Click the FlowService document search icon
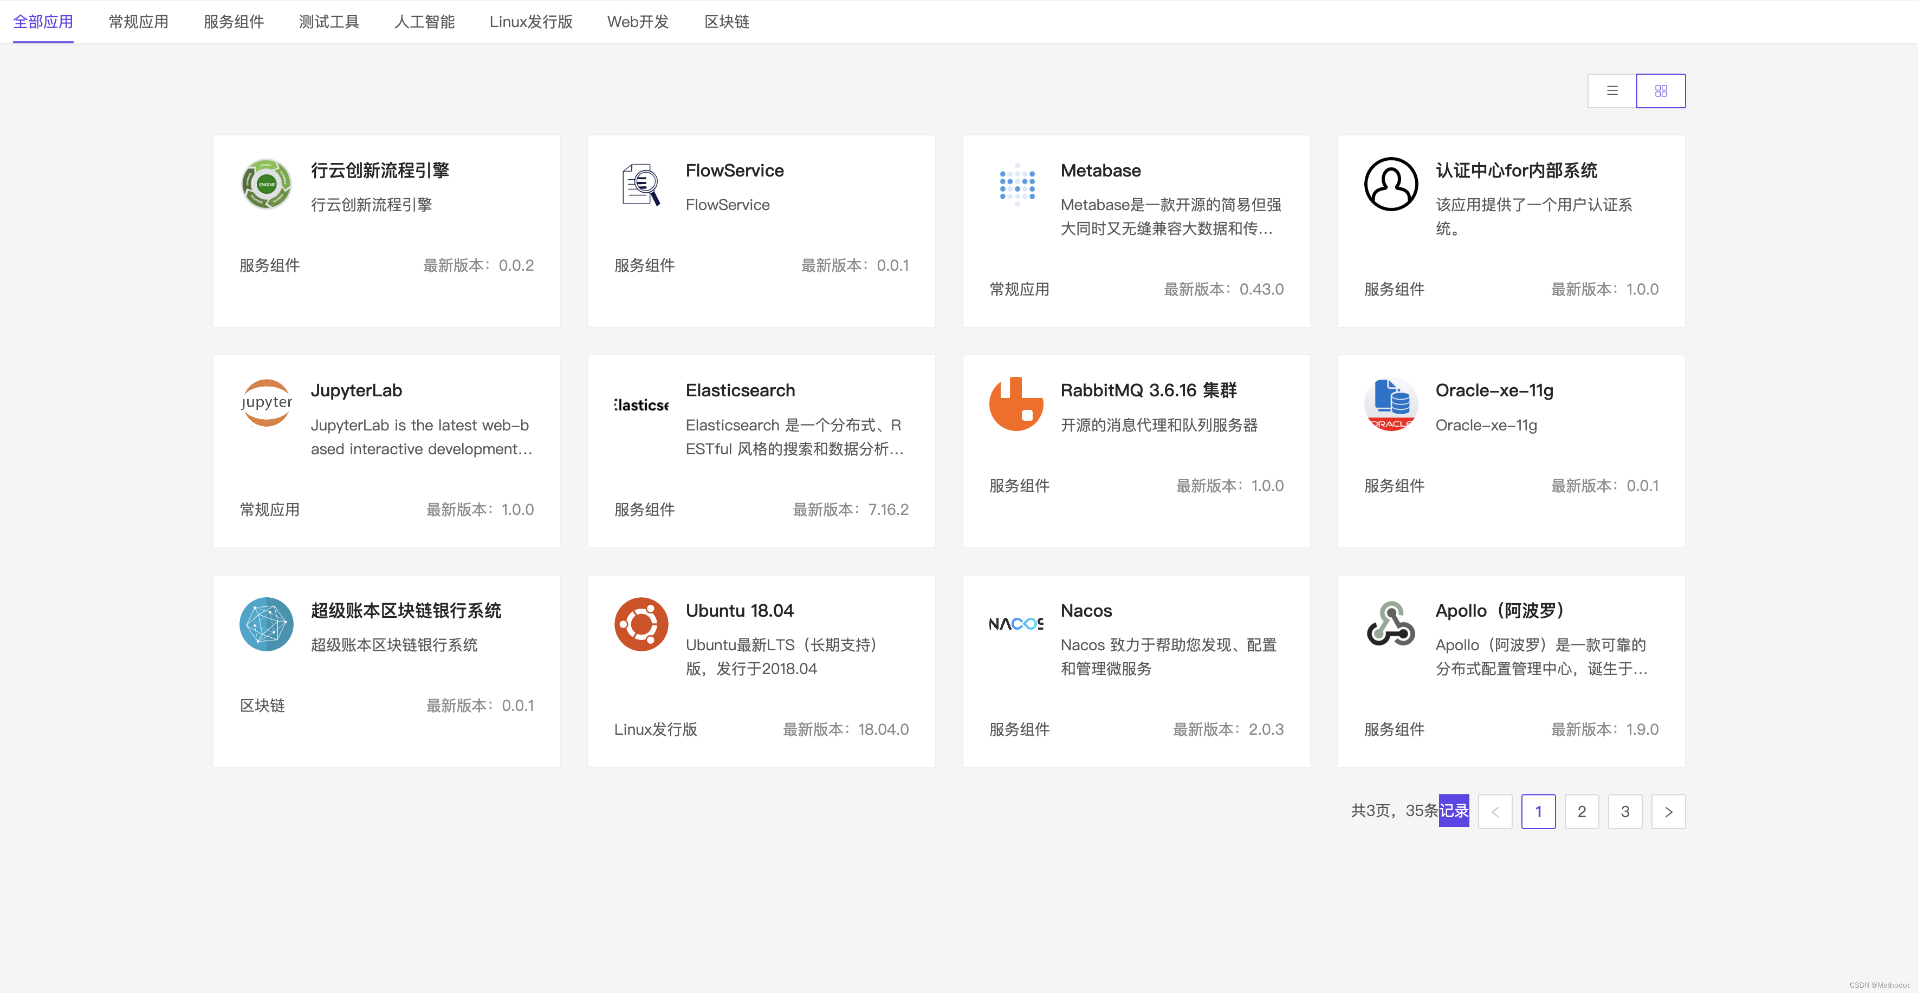The height and width of the screenshot is (993, 1918). click(641, 184)
